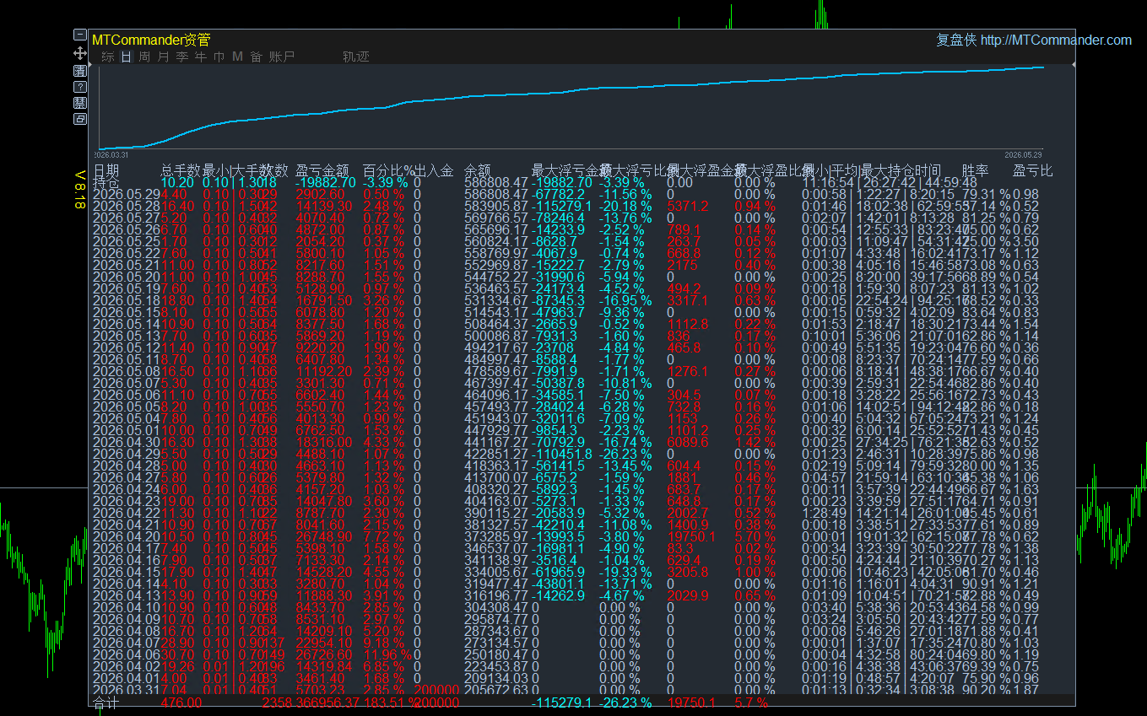This screenshot has width=1147, height=716.
Task: Click the 盈亏金额 column header
Action: tap(322, 170)
